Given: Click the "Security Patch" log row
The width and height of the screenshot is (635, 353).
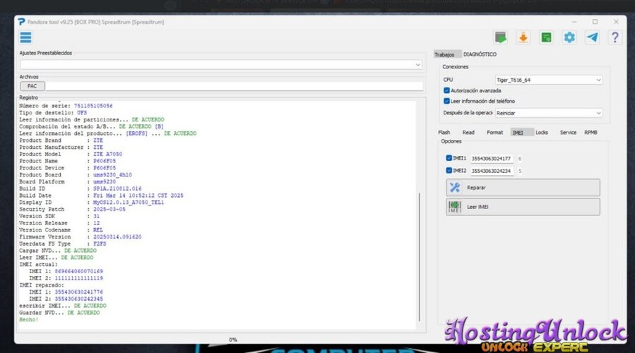Looking at the screenshot, I should pos(72,209).
